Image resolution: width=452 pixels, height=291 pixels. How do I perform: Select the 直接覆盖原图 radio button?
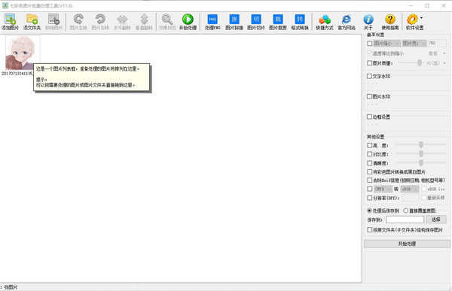pyautogui.click(x=405, y=211)
